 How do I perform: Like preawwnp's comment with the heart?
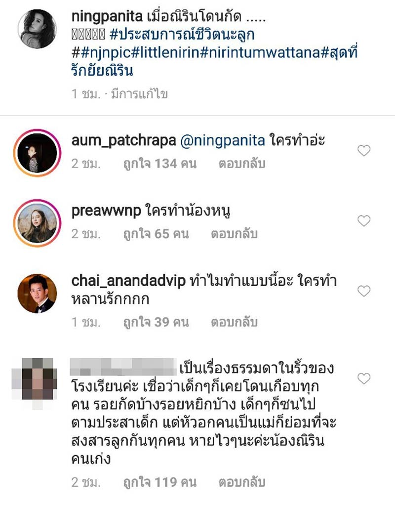tap(364, 220)
